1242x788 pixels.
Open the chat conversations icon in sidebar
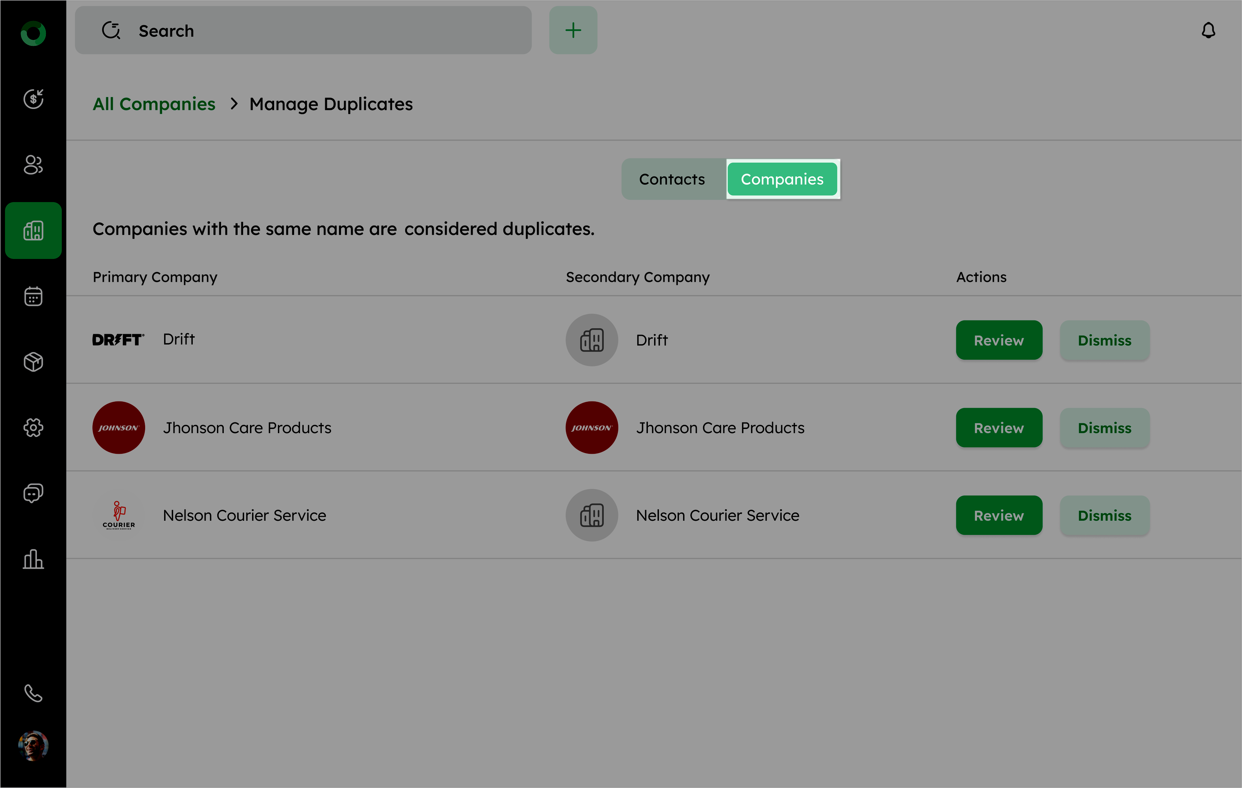[33, 493]
